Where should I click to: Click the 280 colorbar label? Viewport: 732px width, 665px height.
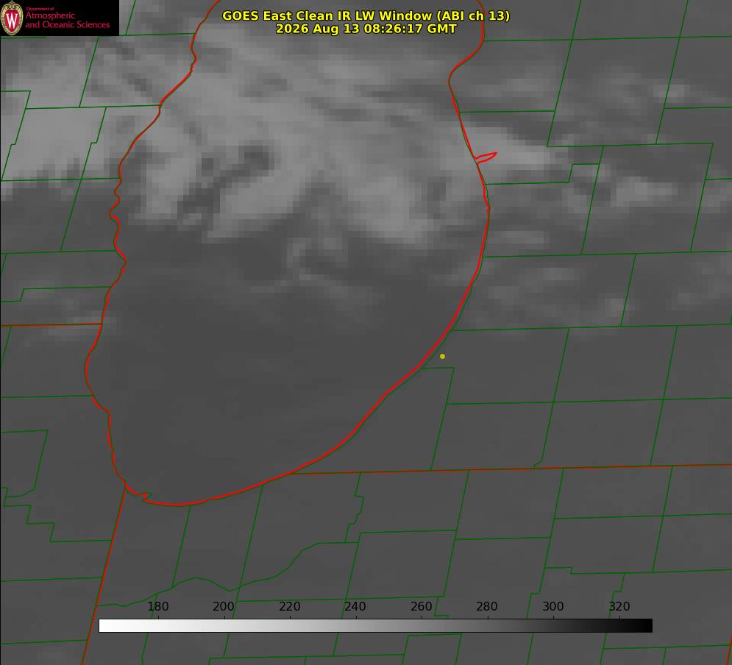[x=487, y=606]
